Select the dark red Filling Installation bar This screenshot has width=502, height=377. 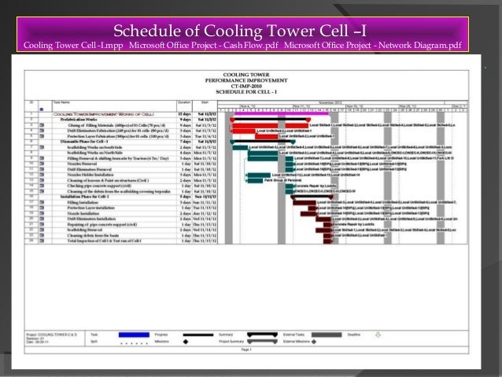tap(305, 202)
